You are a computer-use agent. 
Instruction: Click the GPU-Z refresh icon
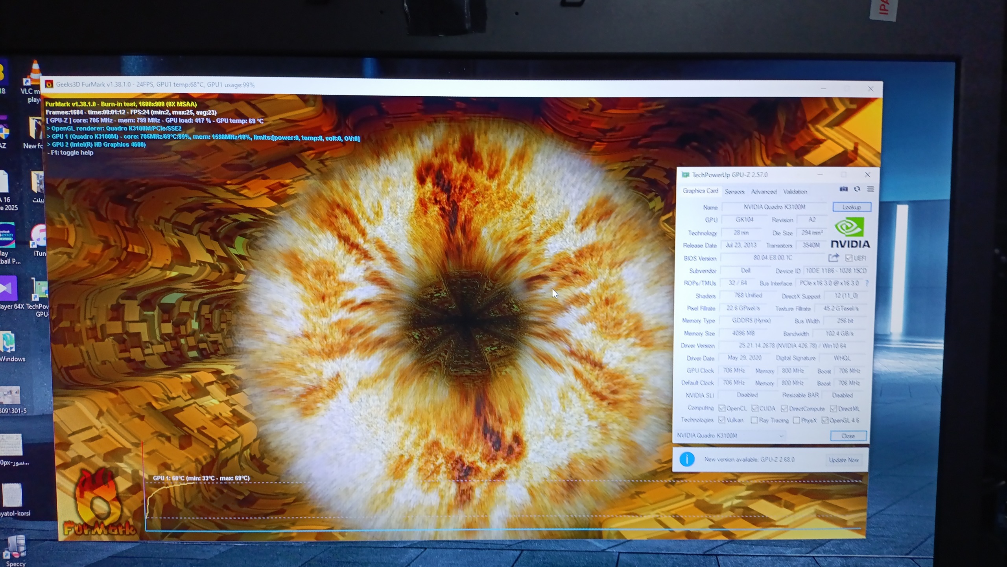[857, 189]
